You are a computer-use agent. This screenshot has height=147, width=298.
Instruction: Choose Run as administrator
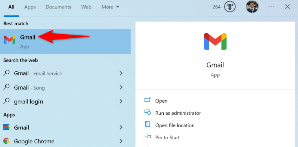pos(178,113)
